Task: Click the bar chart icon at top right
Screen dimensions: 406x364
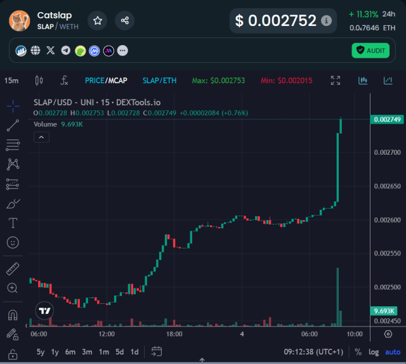Action: [x=388, y=81]
